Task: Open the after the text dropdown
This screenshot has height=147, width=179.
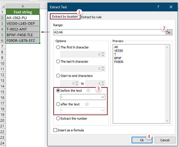Action: point(103,110)
